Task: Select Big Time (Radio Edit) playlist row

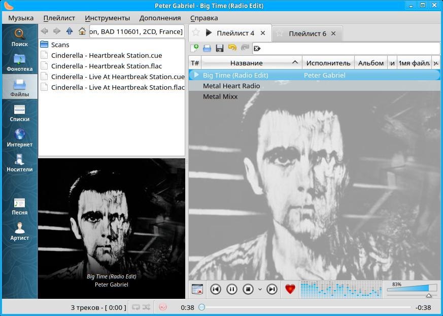Action: [315, 75]
